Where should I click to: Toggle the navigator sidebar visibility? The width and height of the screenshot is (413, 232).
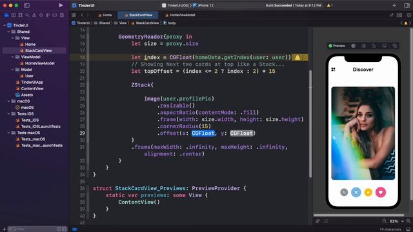click(26, 5)
